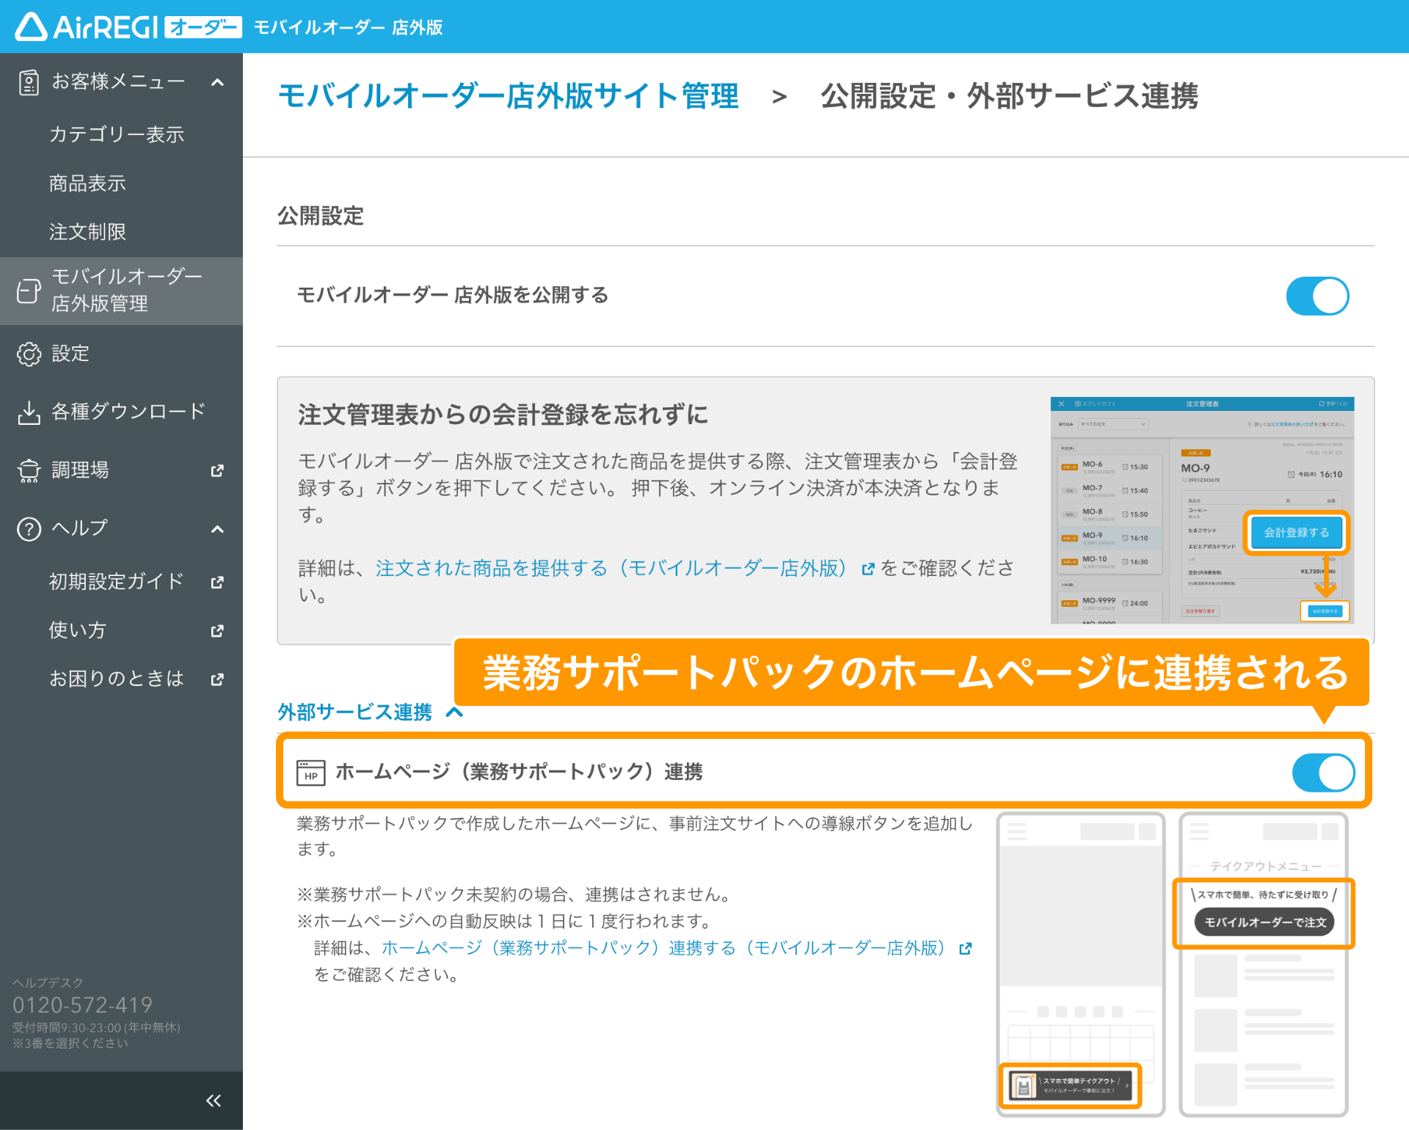1409x1130 pixels.
Task: Click the 注文管理表からの会計登録を忘れずに heading
Action: pos(503,415)
